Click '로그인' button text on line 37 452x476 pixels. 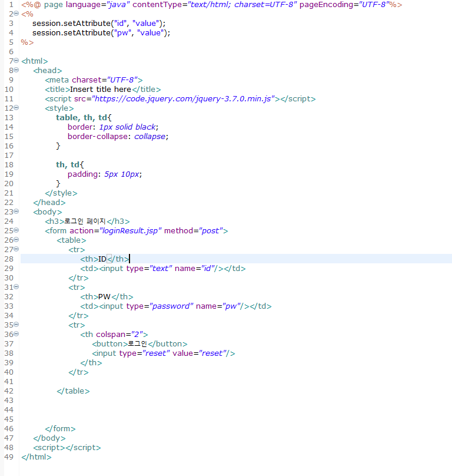coord(137,343)
